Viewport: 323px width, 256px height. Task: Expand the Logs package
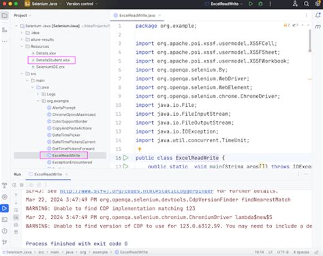click(x=38, y=94)
